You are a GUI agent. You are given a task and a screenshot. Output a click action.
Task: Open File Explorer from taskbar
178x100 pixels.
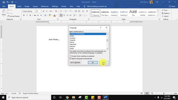tap(73, 97)
